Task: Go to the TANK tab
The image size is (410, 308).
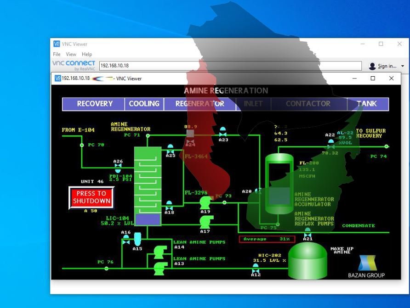Action: 366,104
